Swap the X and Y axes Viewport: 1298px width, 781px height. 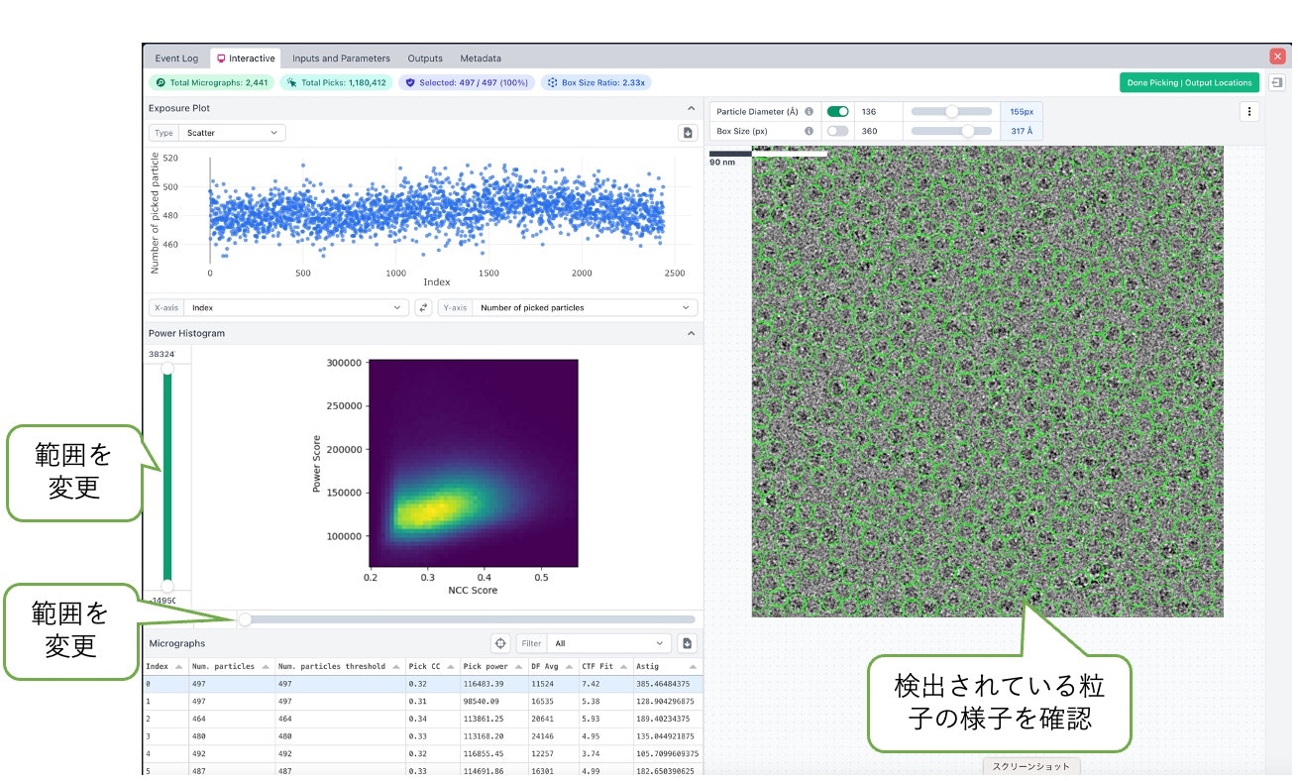pos(424,308)
